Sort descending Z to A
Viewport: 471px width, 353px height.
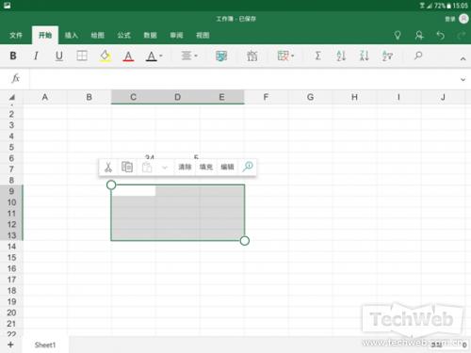click(x=365, y=56)
